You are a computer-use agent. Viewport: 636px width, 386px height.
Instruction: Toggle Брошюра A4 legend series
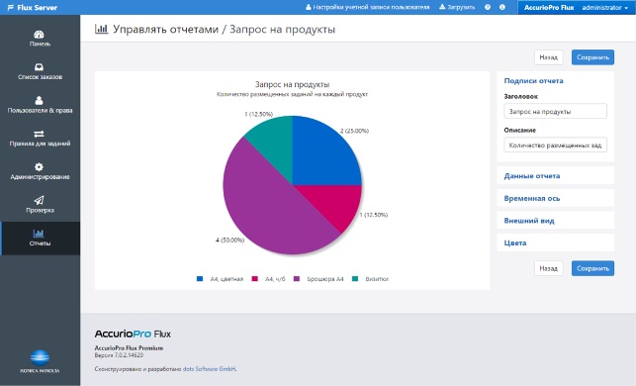(x=318, y=279)
